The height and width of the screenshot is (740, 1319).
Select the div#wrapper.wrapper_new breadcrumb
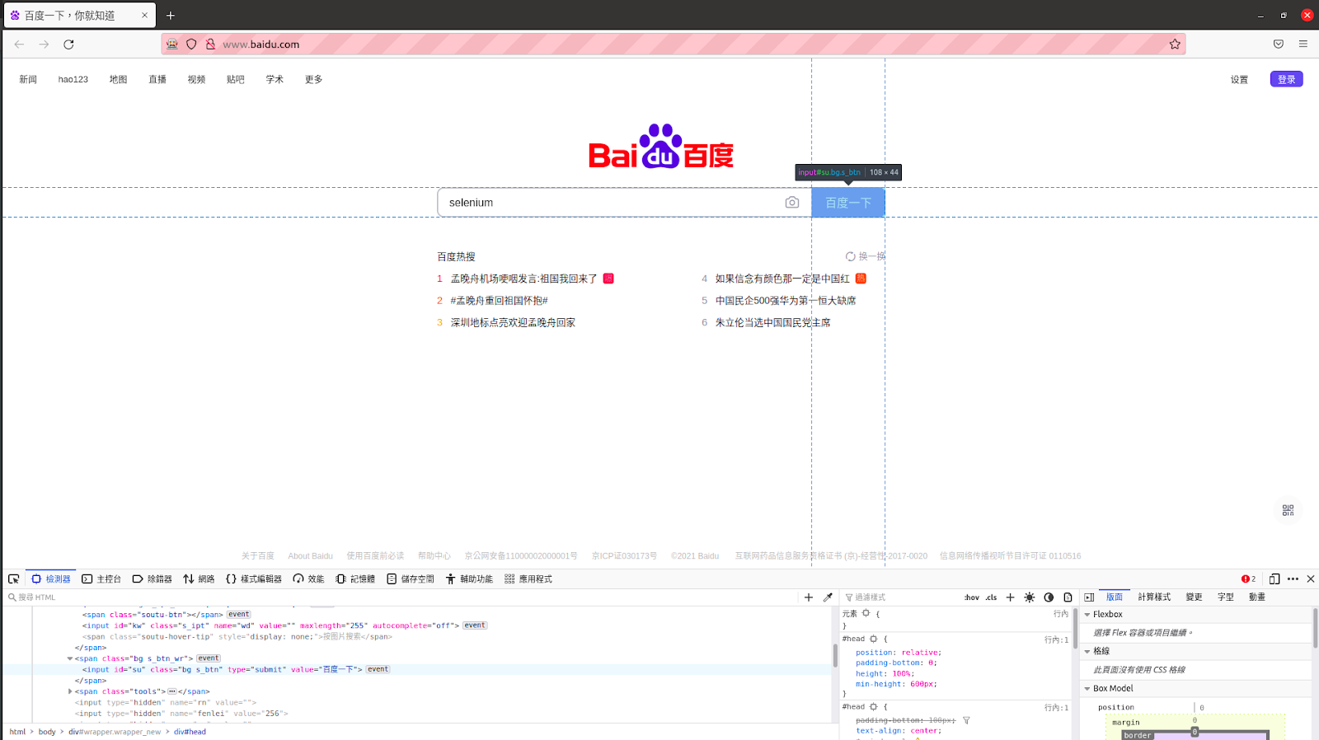pyautogui.click(x=115, y=732)
